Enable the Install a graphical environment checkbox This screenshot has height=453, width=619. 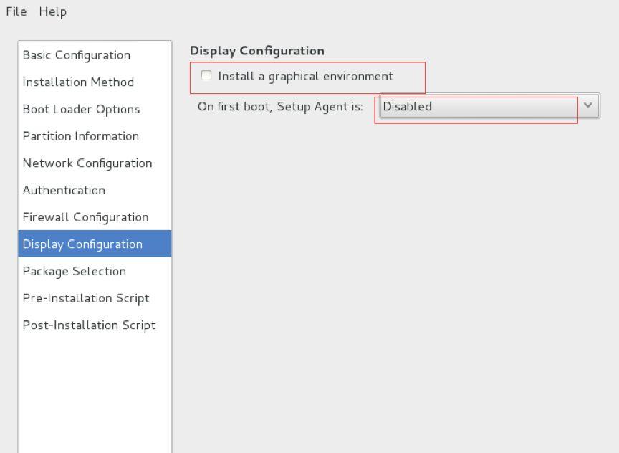206,75
